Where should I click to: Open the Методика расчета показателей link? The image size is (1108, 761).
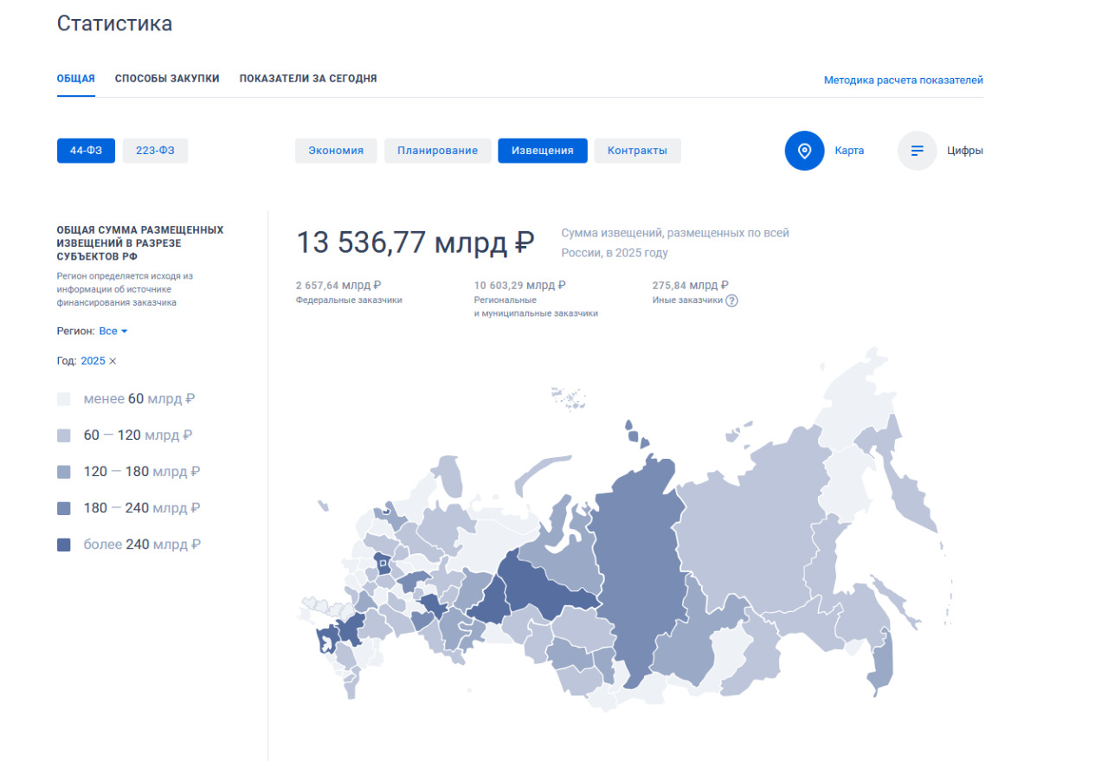point(903,81)
